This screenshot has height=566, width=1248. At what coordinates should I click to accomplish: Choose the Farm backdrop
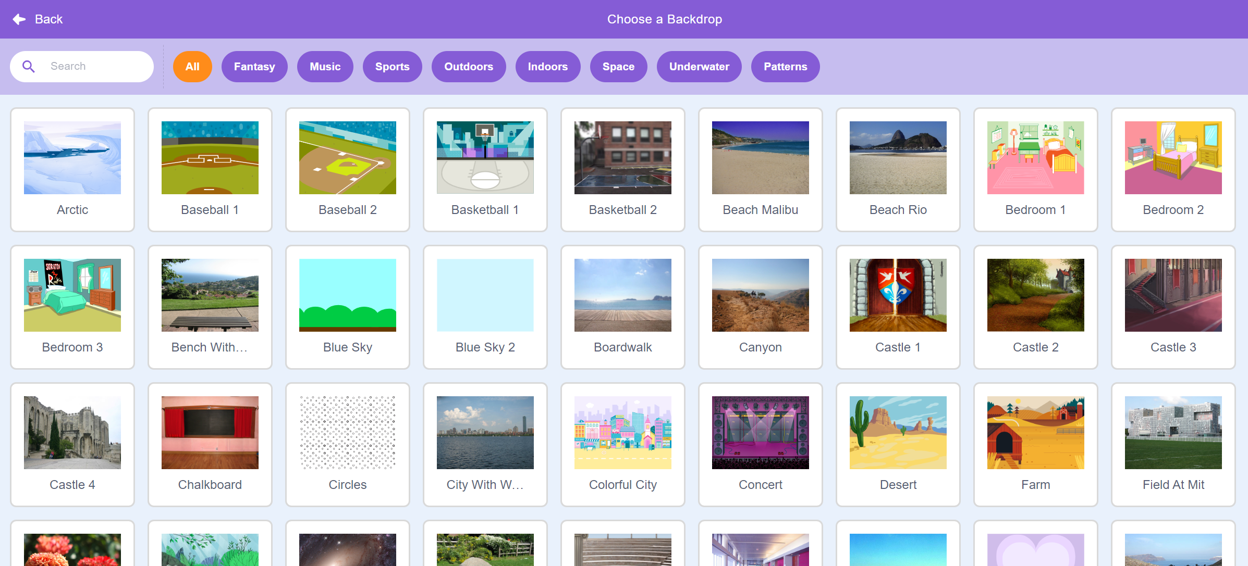click(x=1036, y=445)
